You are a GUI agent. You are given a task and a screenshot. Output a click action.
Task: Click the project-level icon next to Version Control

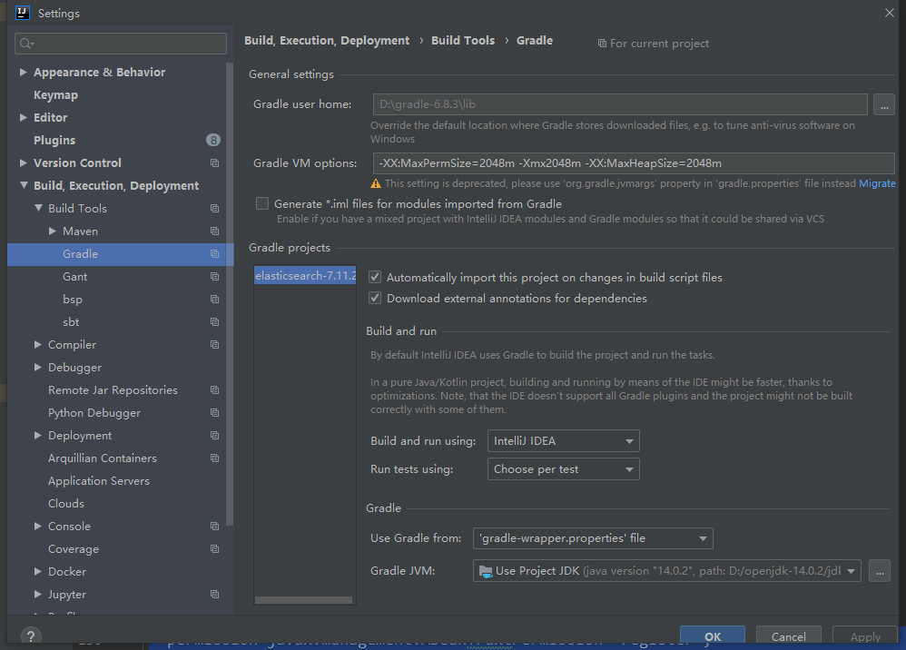pos(214,162)
